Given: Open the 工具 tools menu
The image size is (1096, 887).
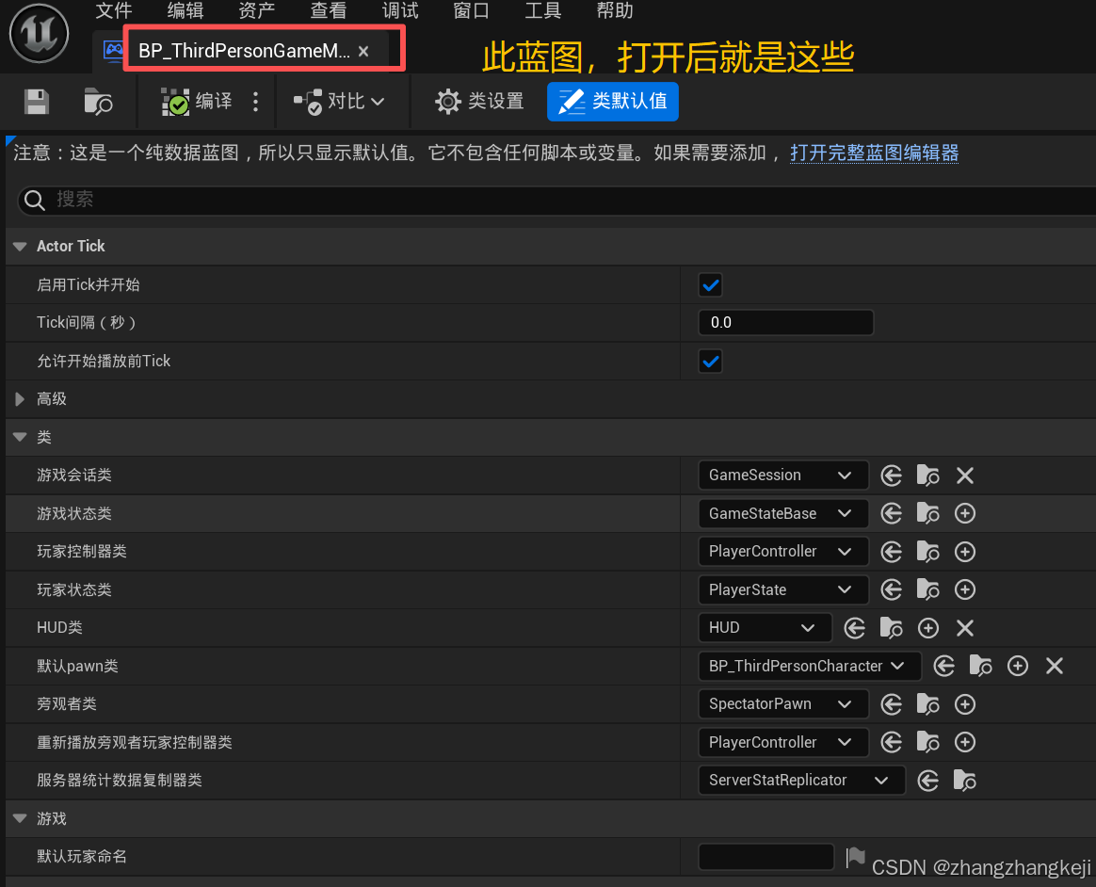Looking at the screenshot, I should click(543, 10).
